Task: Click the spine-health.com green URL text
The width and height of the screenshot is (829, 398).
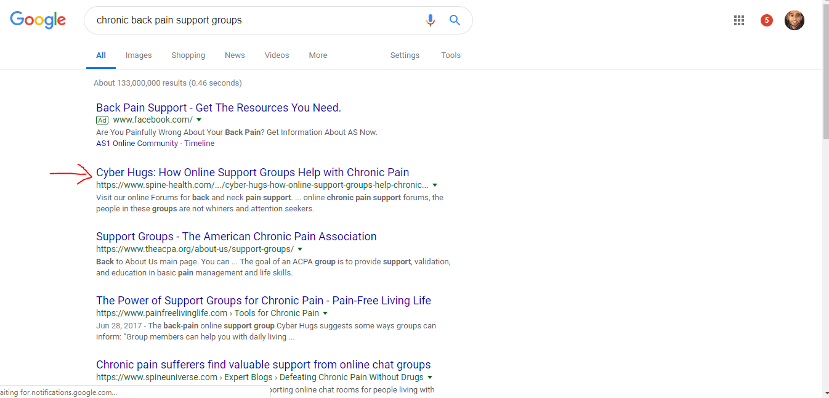Action: (x=262, y=185)
